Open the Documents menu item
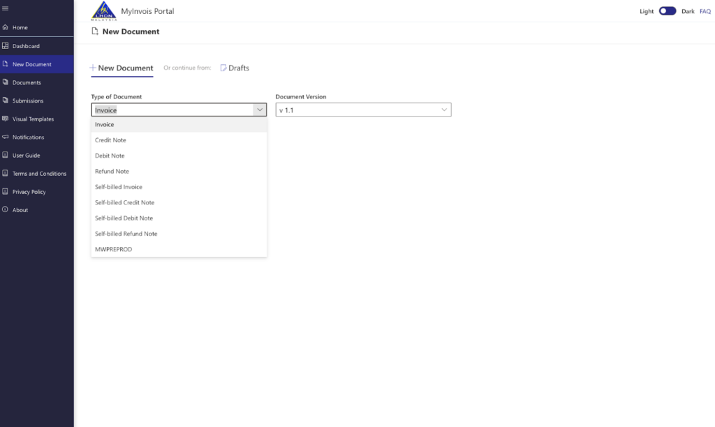The width and height of the screenshot is (715, 427). point(27,82)
